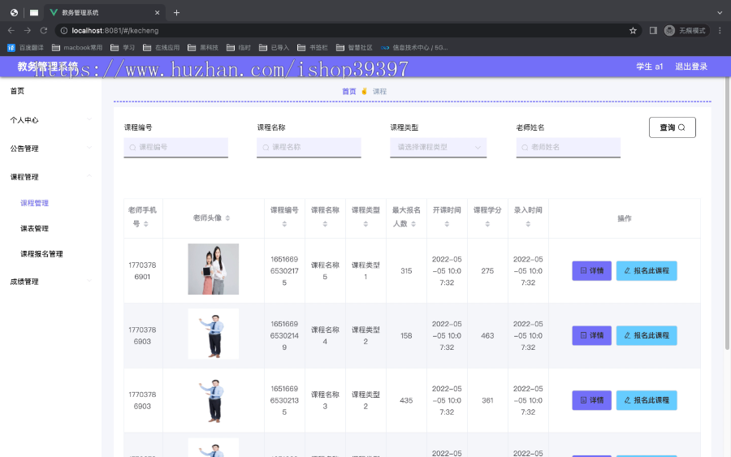The height and width of the screenshot is (457, 731).
Task: Open the teacher avatar for 课程名称 3
Action: pos(214,399)
